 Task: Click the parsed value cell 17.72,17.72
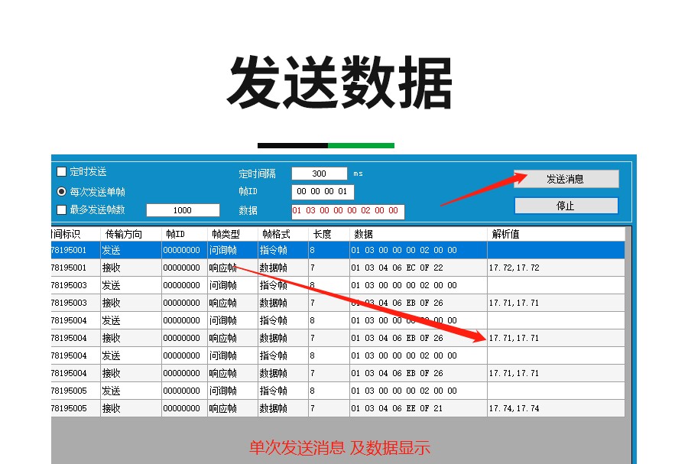[514, 268]
